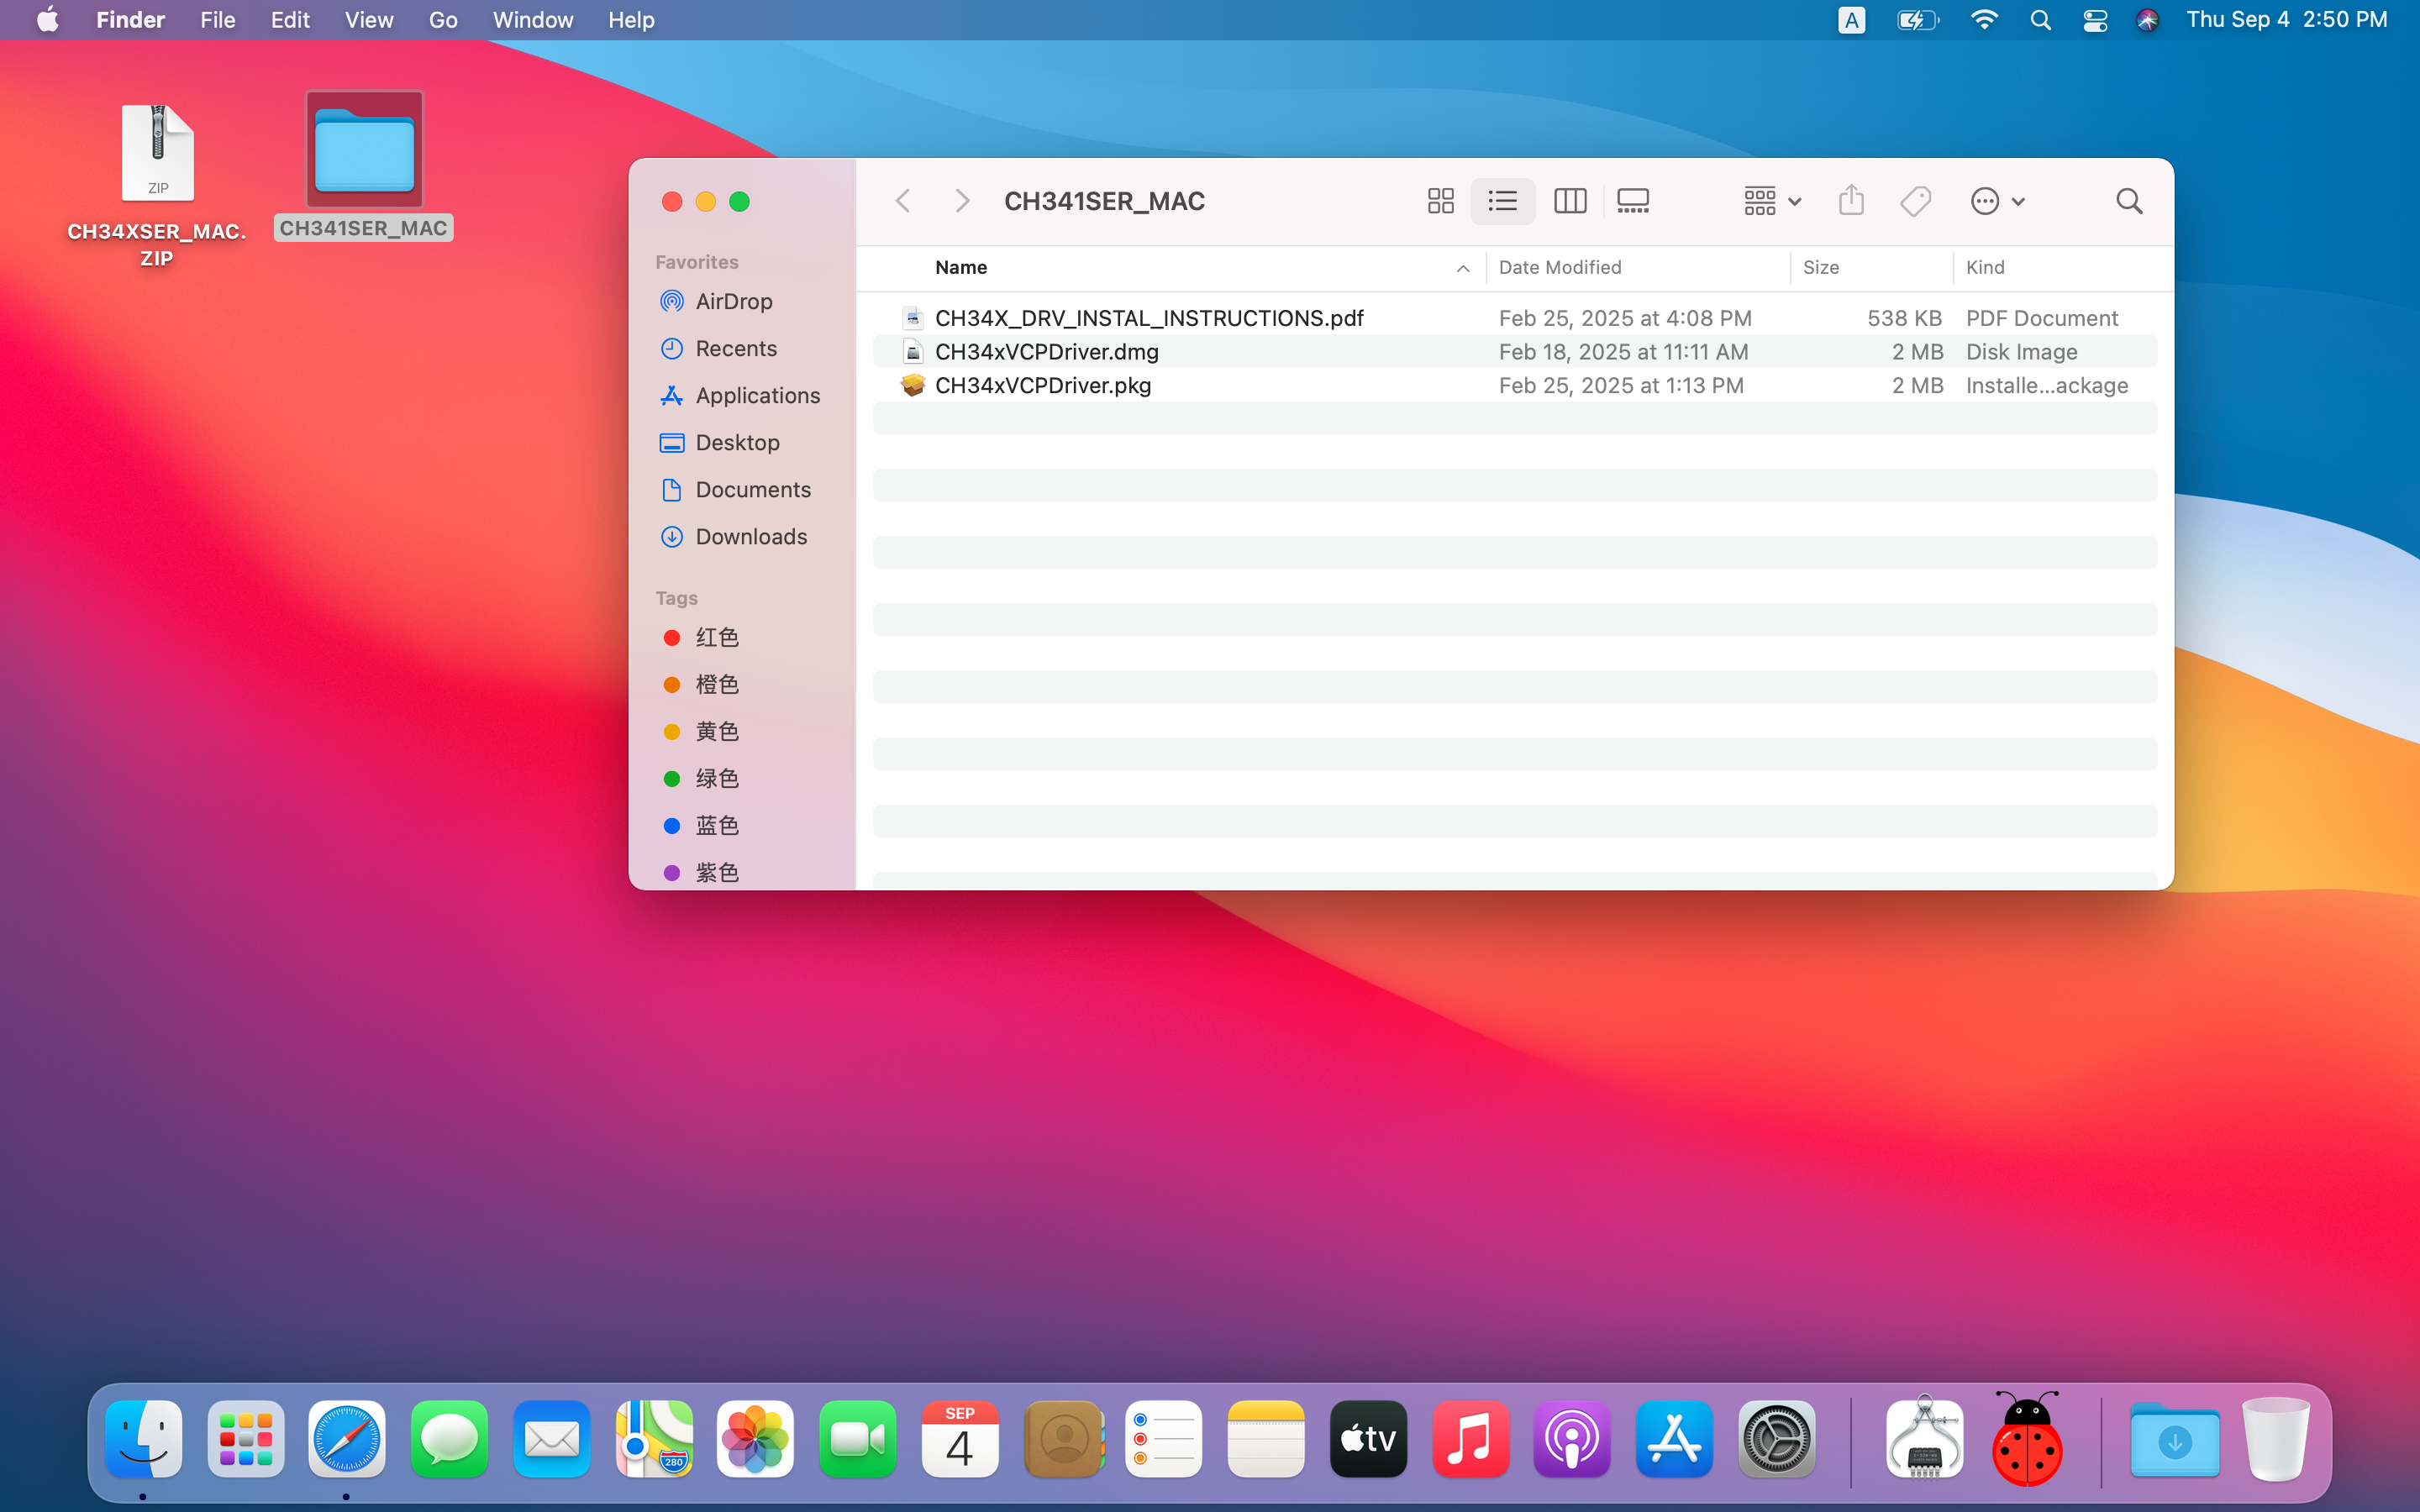Viewport: 2420px width, 1512px height.
Task: Click the battery status icon
Action: pyautogui.click(x=1918, y=20)
